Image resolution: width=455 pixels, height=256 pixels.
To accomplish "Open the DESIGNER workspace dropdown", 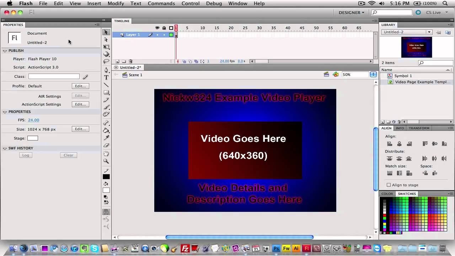I will click(x=351, y=12).
